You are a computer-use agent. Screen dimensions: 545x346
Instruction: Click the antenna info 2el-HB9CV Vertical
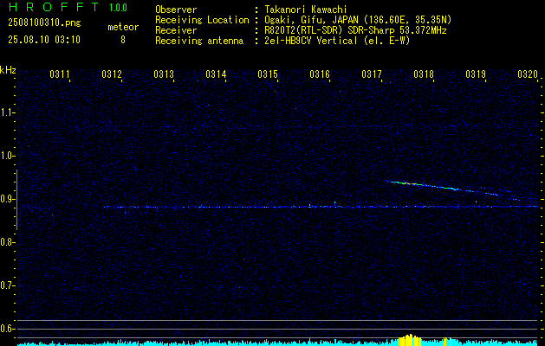point(337,41)
